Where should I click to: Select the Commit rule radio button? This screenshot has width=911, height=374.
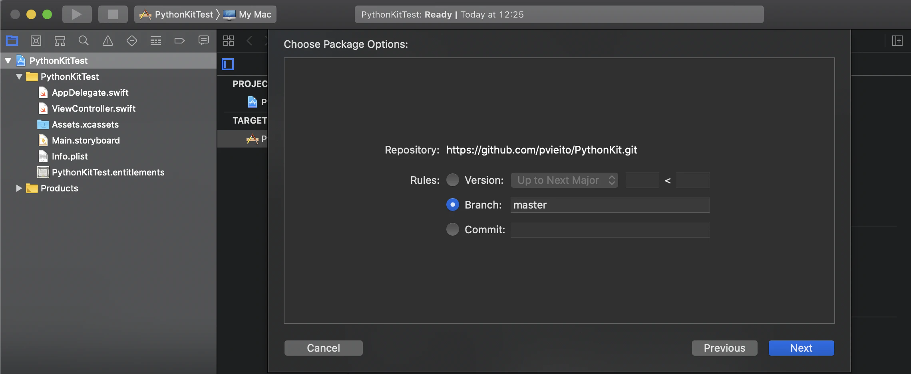[x=453, y=230]
